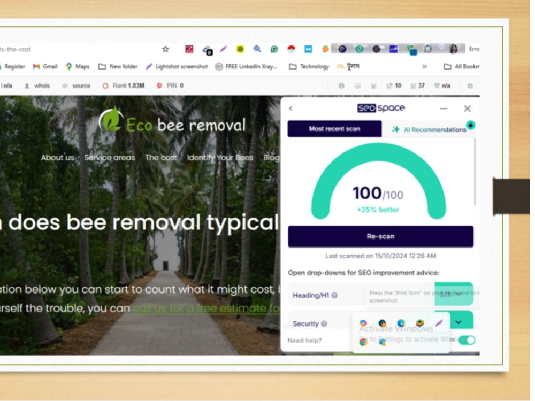
Task: Open BlueStacks icon in tray popup
Action: click(x=420, y=322)
